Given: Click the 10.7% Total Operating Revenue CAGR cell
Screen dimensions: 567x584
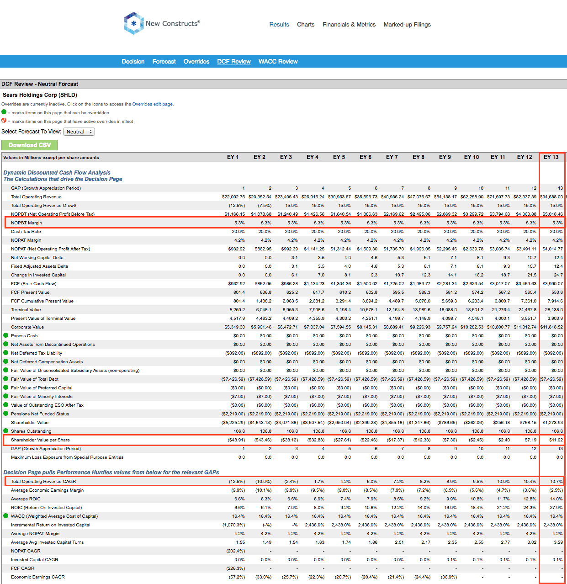Looking at the screenshot, I should point(556,482).
